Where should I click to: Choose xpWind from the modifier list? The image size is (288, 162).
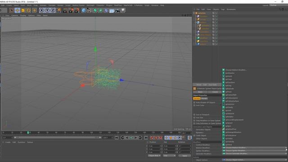229,145
